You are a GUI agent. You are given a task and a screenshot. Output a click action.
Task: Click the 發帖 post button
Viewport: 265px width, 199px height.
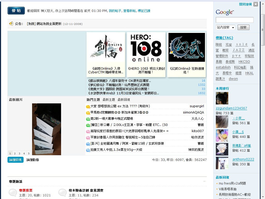[x=16, y=11]
